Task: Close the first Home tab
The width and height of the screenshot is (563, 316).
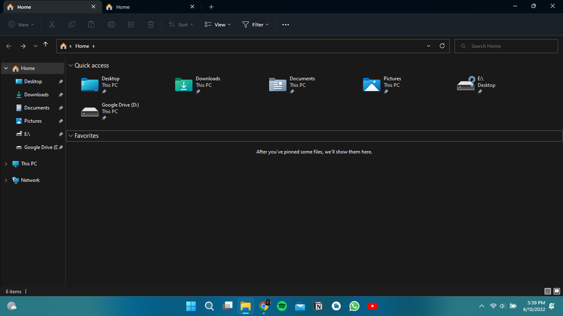Action: [94, 7]
